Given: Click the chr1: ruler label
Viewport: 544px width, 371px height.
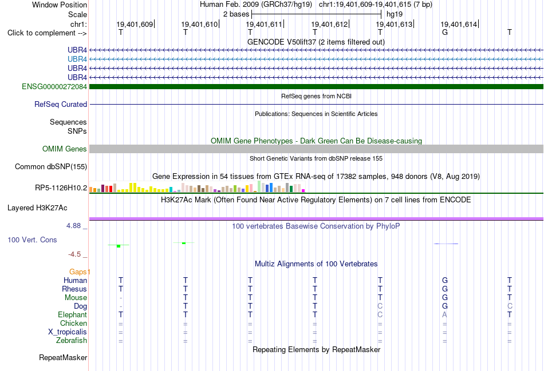Looking at the screenshot, I should click(78, 24).
